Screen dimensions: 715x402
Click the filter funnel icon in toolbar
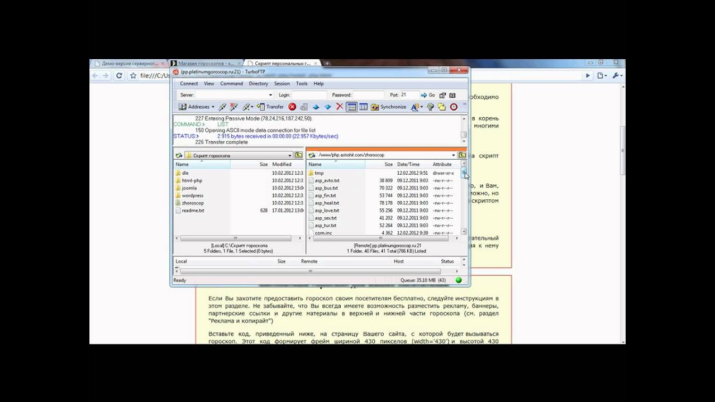[x=430, y=107]
